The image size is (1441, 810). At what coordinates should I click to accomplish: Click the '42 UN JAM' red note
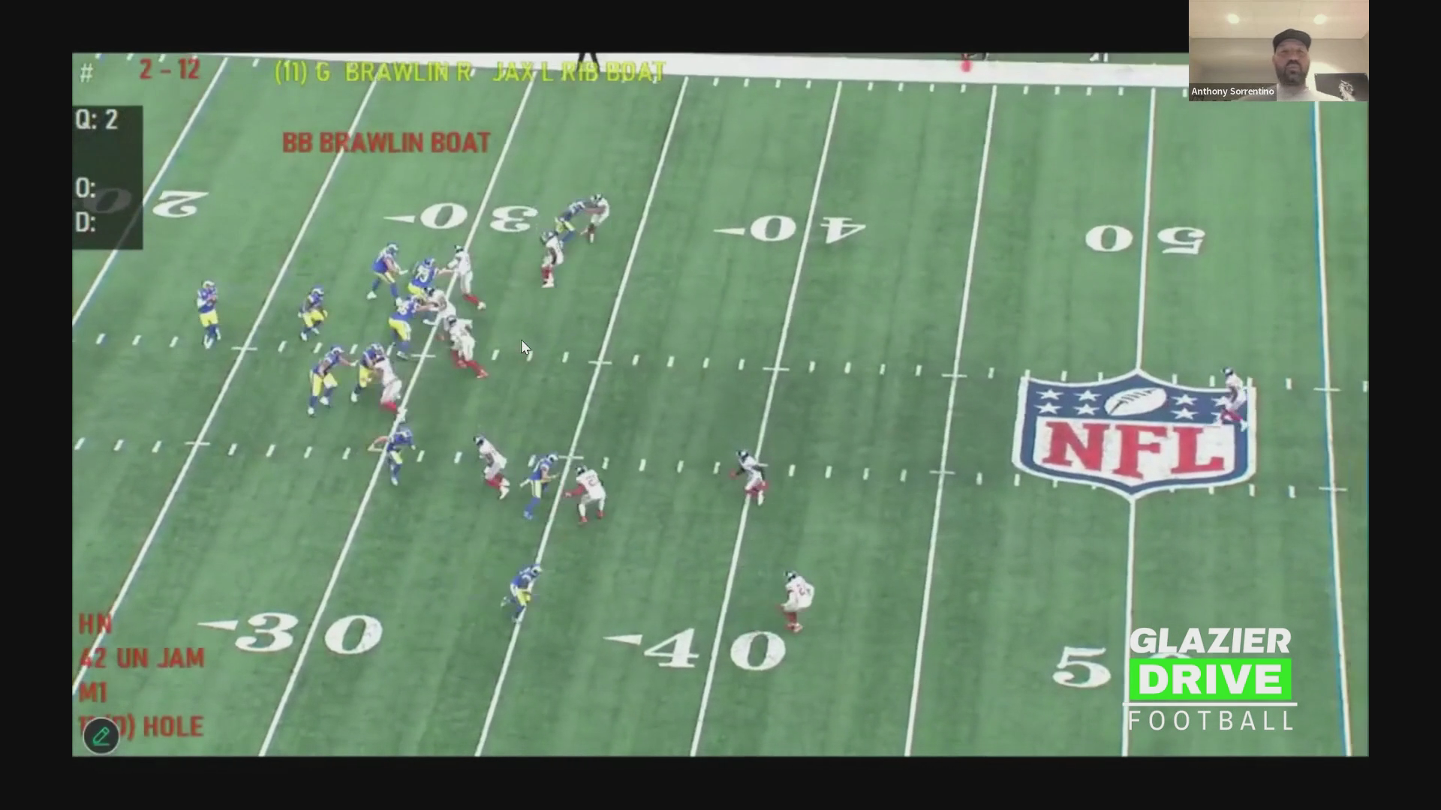click(142, 658)
